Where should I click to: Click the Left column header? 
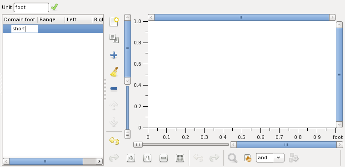(79, 19)
